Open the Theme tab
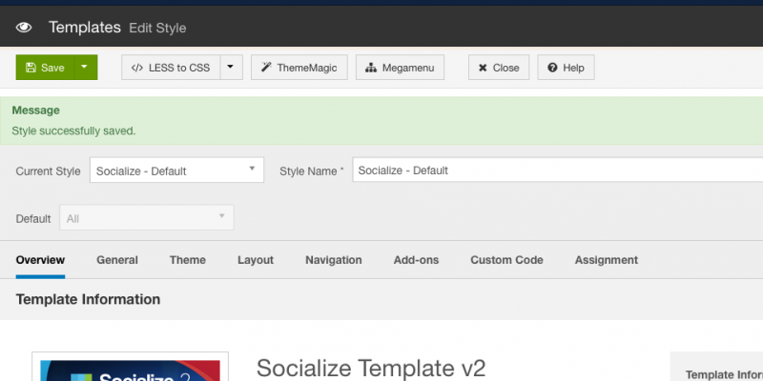The width and height of the screenshot is (763, 381). (x=187, y=260)
